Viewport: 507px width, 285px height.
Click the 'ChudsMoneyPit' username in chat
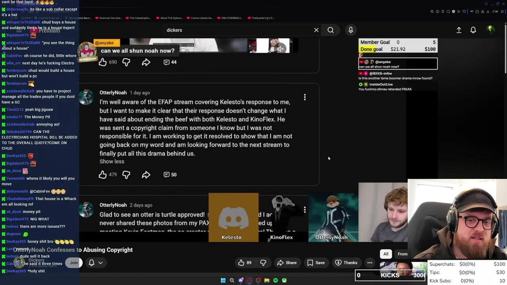pyautogui.click(x=20, y=199)
